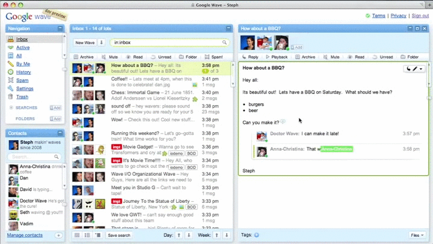Move wave to Folder from inbox toolbar
This screenshot has height=244, width=433.
point(188,57)
